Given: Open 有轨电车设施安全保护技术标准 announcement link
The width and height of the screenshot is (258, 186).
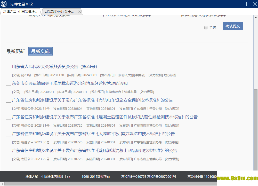Looking at the screenshot, I should point(92,100).
